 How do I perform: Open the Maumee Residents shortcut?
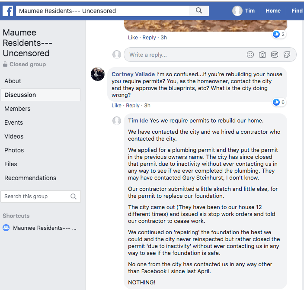pos(45,228)
